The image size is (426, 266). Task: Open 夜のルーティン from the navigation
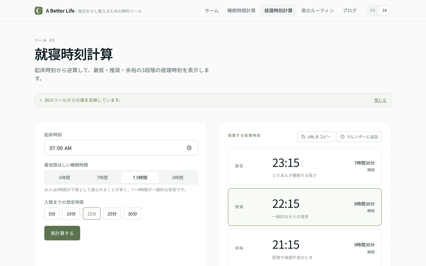pos(317,10)
